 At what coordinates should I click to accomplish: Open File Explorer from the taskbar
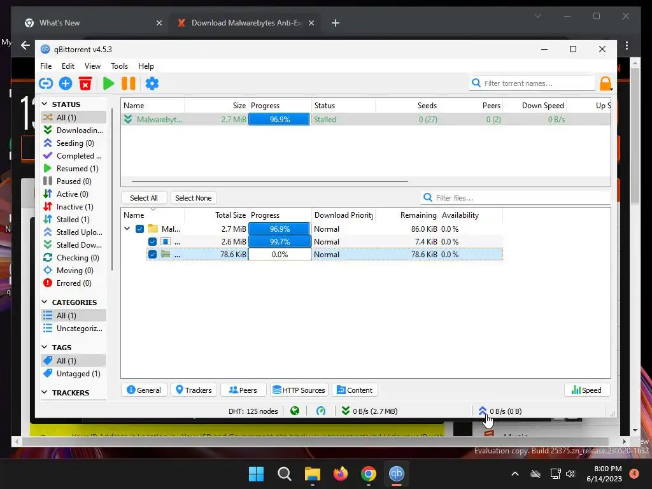(312, 474)
